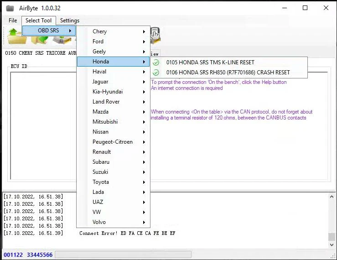Open the Peugeot-Citroen submenu
Image resolution: width=337 pixels, height=260 pixels.
click(x=113, y=142)
